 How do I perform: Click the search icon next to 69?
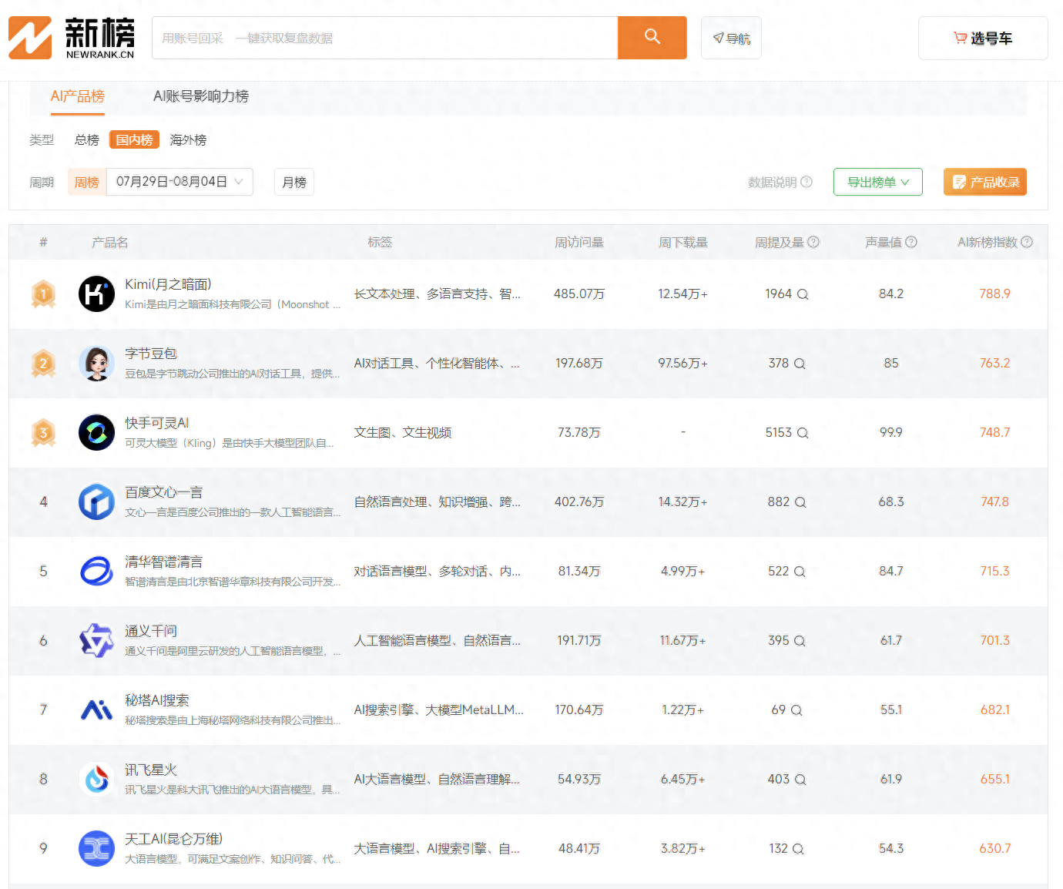pos(796,710)
